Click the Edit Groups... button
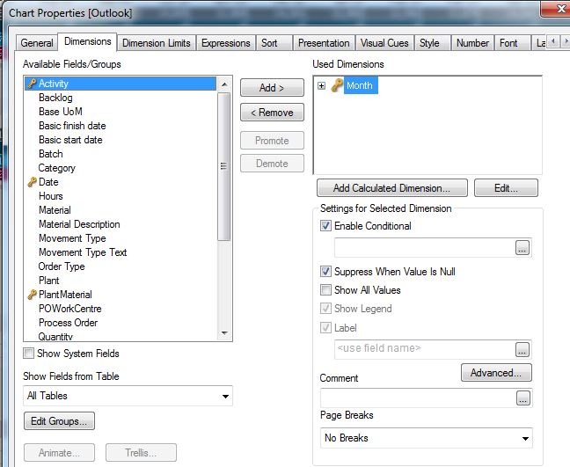This screenshot has height=467, width=570. [59, 421]
